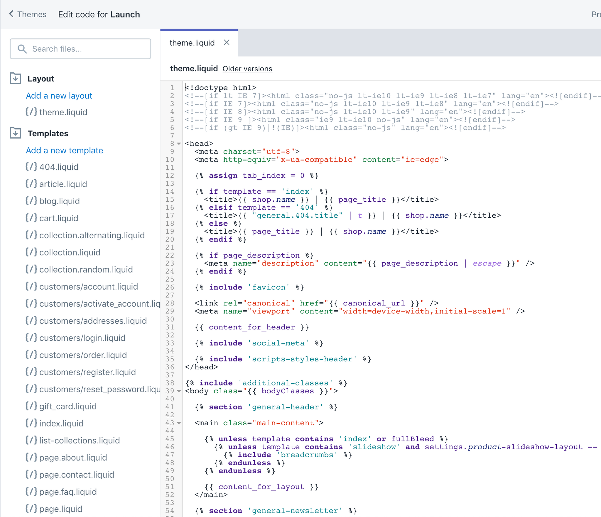Collapse the head tag fold arrow

(x=179, y=144)
